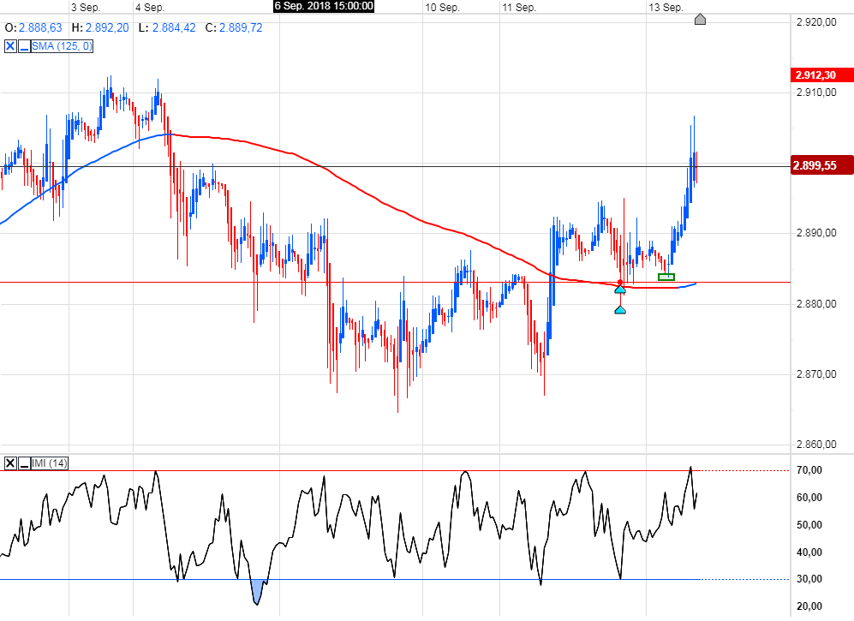Click the 3 Sep. date axis label
This screenshot has height=621, width=854.
click(x=86, y=8)
